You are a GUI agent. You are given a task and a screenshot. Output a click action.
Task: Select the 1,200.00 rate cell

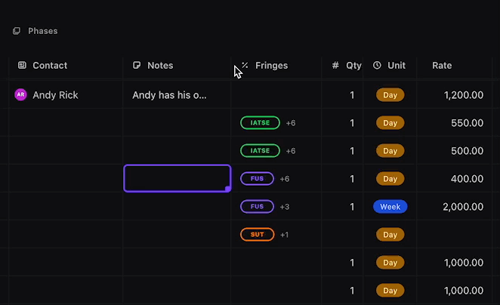(455, 95)
